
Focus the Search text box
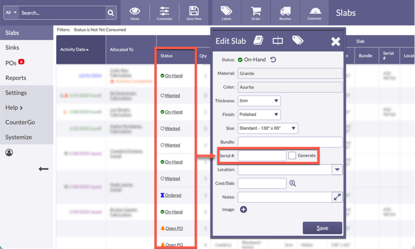63,13
